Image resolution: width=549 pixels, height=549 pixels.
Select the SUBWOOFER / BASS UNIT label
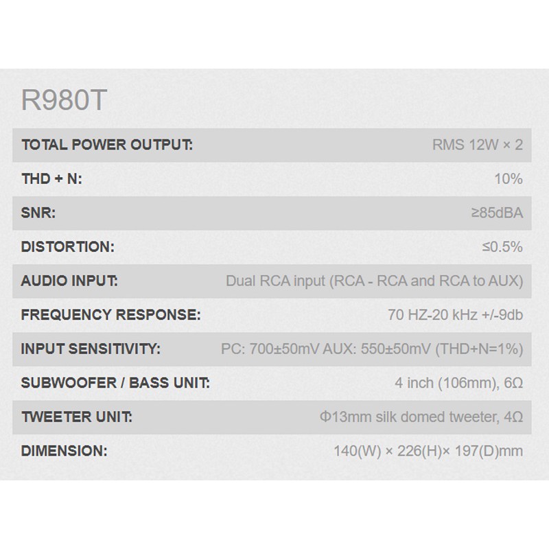point(115,383)
